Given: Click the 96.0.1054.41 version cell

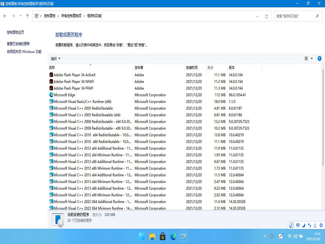Looking at the screenshot, I should coord(237,95).
